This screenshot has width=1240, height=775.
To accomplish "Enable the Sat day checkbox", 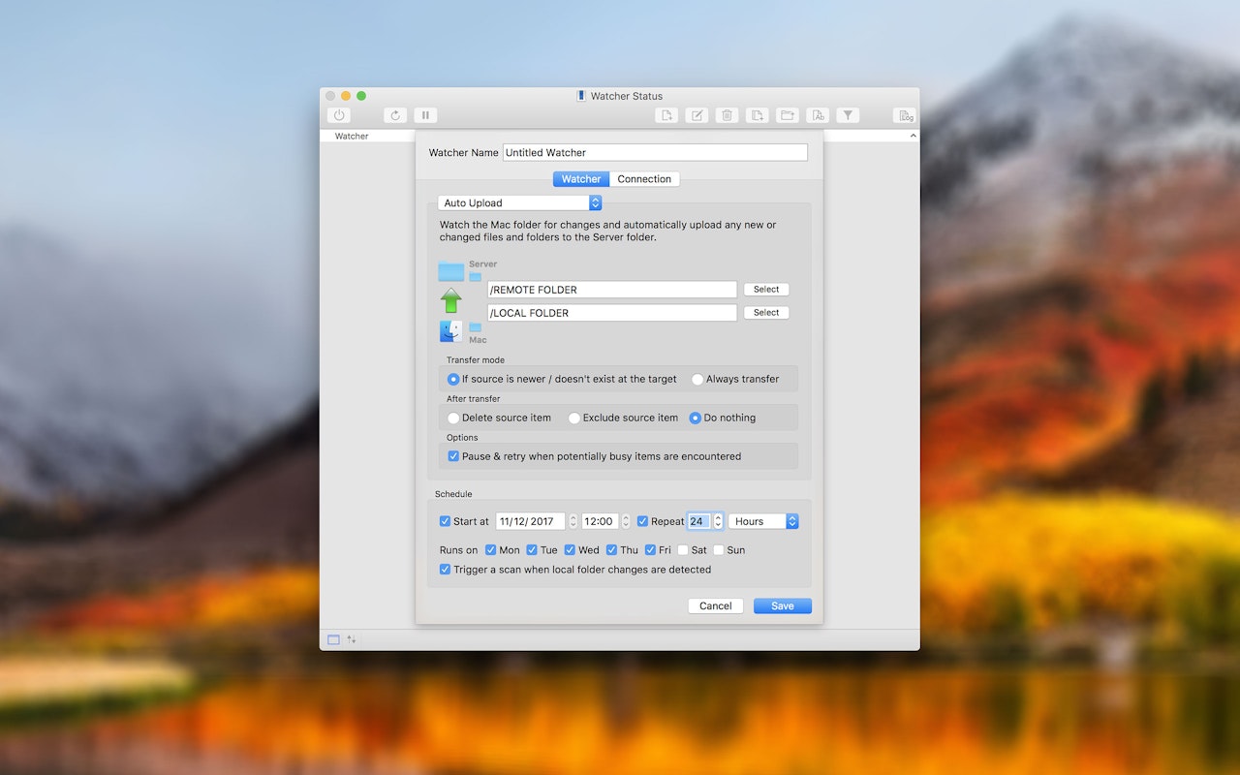I will point(683,550).
